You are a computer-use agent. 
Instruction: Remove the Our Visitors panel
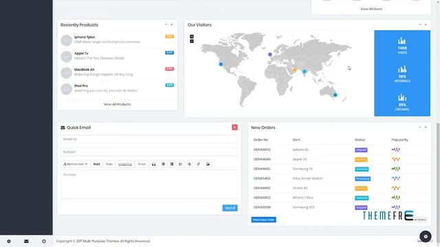tap(426, 25)
